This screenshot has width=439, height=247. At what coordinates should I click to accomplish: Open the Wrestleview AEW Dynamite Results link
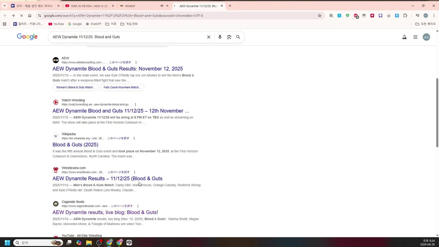pos(107,178)
